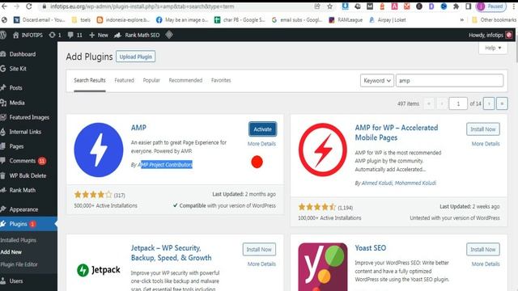
Task: Go to the next results page
Action: (489, 103)
